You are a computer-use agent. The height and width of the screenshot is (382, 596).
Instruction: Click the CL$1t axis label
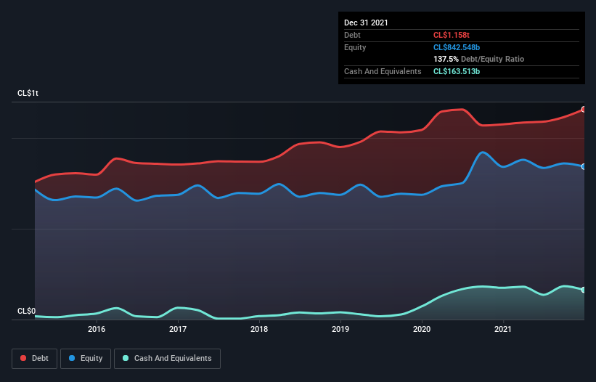click(28, 93)
